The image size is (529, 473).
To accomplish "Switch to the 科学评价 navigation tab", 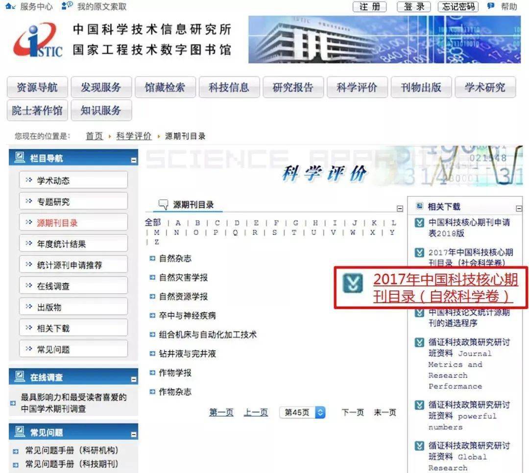I will [357, 87].
